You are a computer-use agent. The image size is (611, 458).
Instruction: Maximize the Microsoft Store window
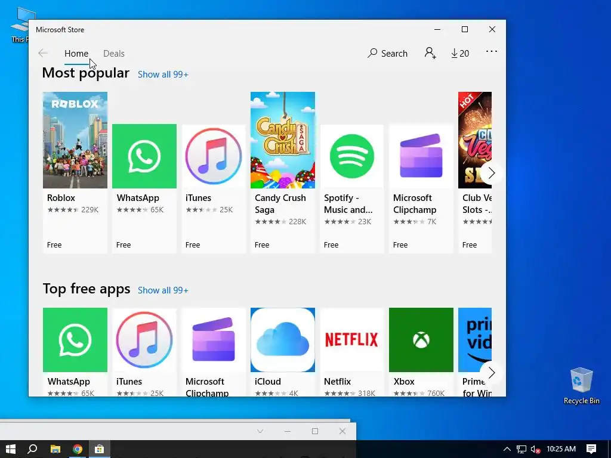click(464, 30)
